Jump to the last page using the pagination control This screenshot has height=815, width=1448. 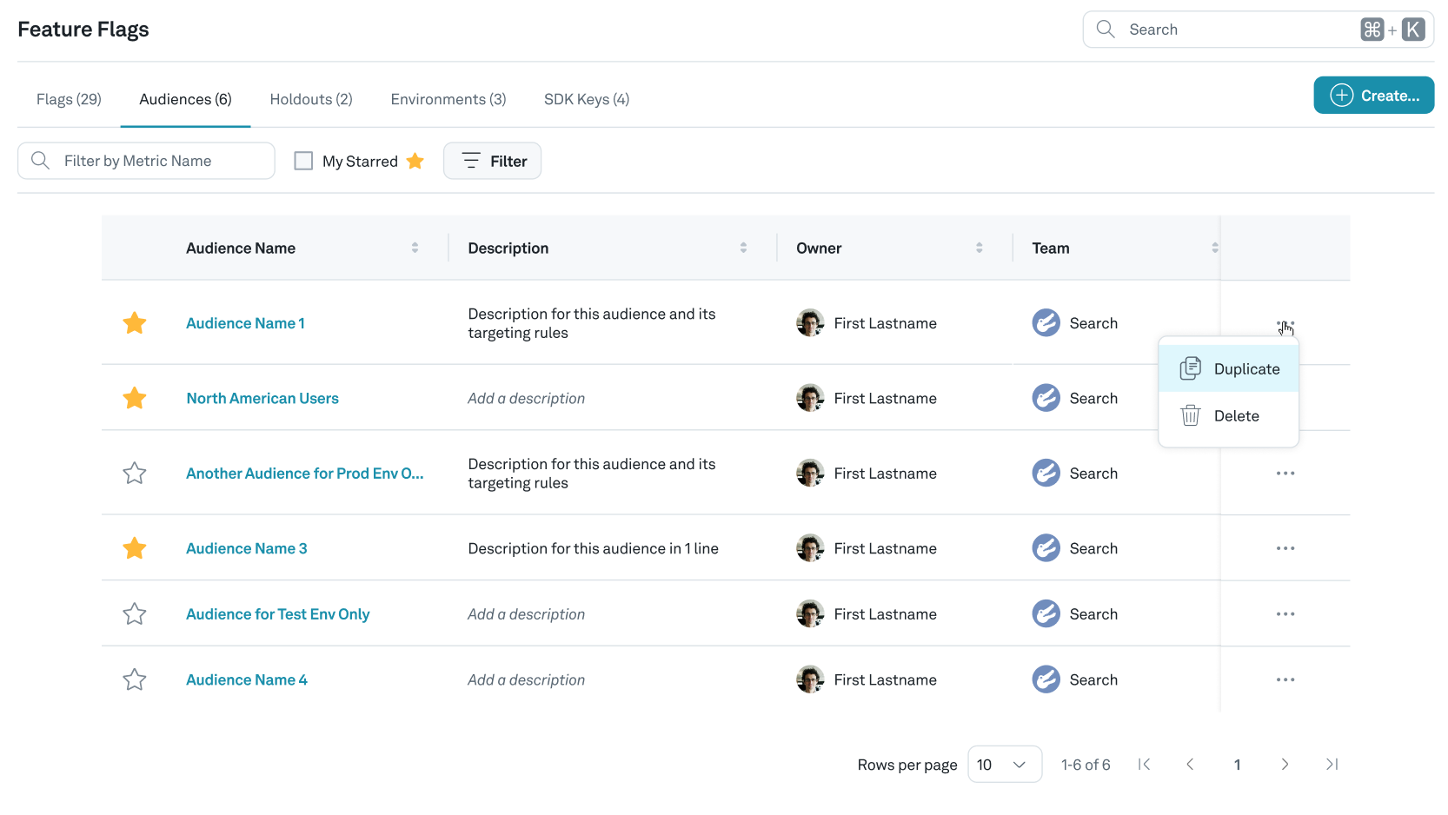click(x=1332, y=765)
